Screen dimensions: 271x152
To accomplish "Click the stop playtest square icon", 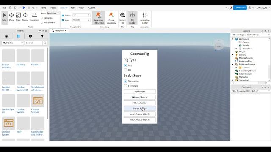I will pos(29,8).
